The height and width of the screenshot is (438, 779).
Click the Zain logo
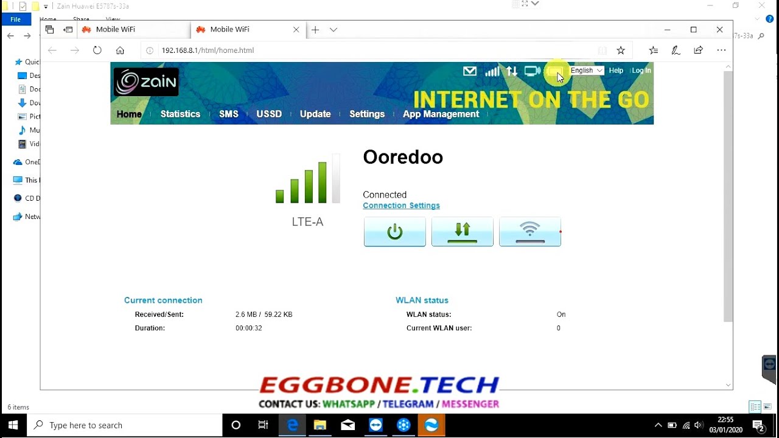click(146, 82)
